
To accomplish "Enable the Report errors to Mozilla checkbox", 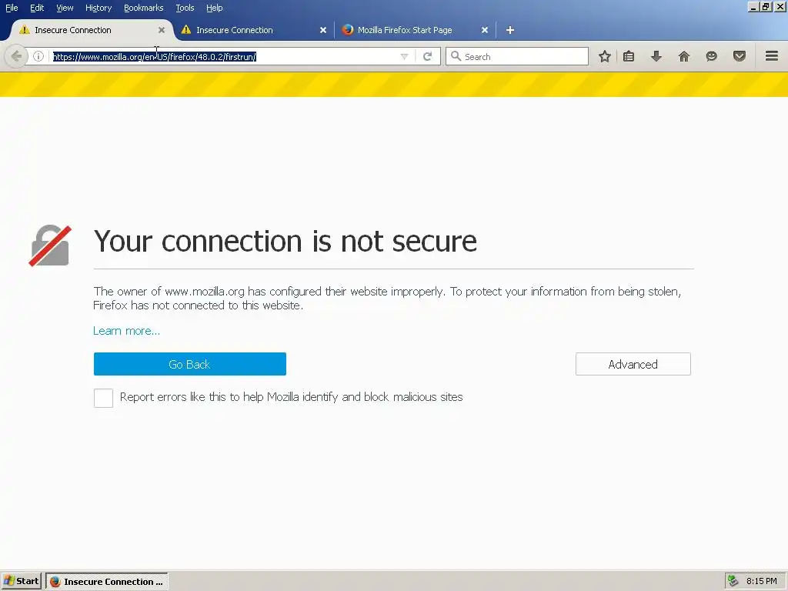I will 104,398.
